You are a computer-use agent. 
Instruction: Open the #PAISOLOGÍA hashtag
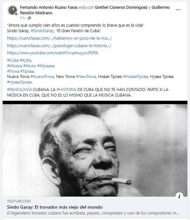(20, 89)
